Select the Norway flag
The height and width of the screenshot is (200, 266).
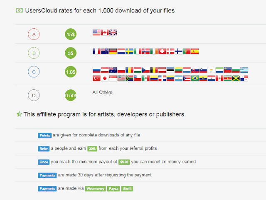pyautogui.click(x=146, y=51)
